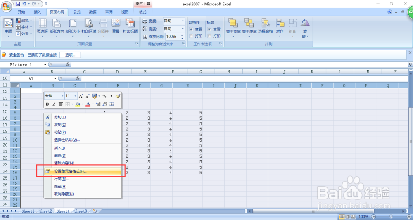413x220 pixels.
Task: Open the Sheet3 worksheet tab
Action: coord(81,211)
